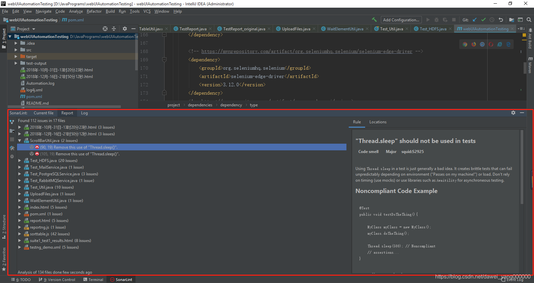Click the Project tree vertical scrollbar
The height and width of the screenshot is (283, 534).
pos(136,52)
